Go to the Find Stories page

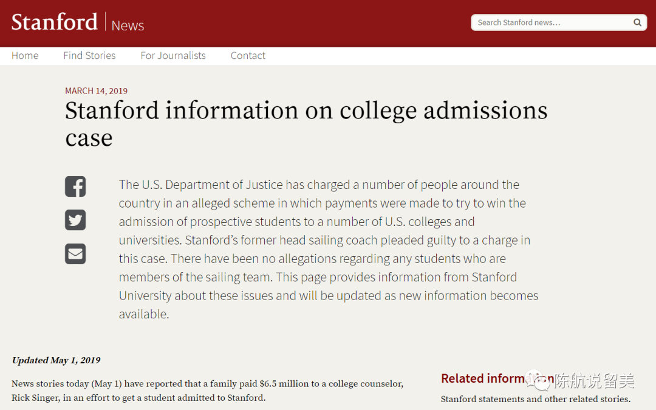[89, 55]
